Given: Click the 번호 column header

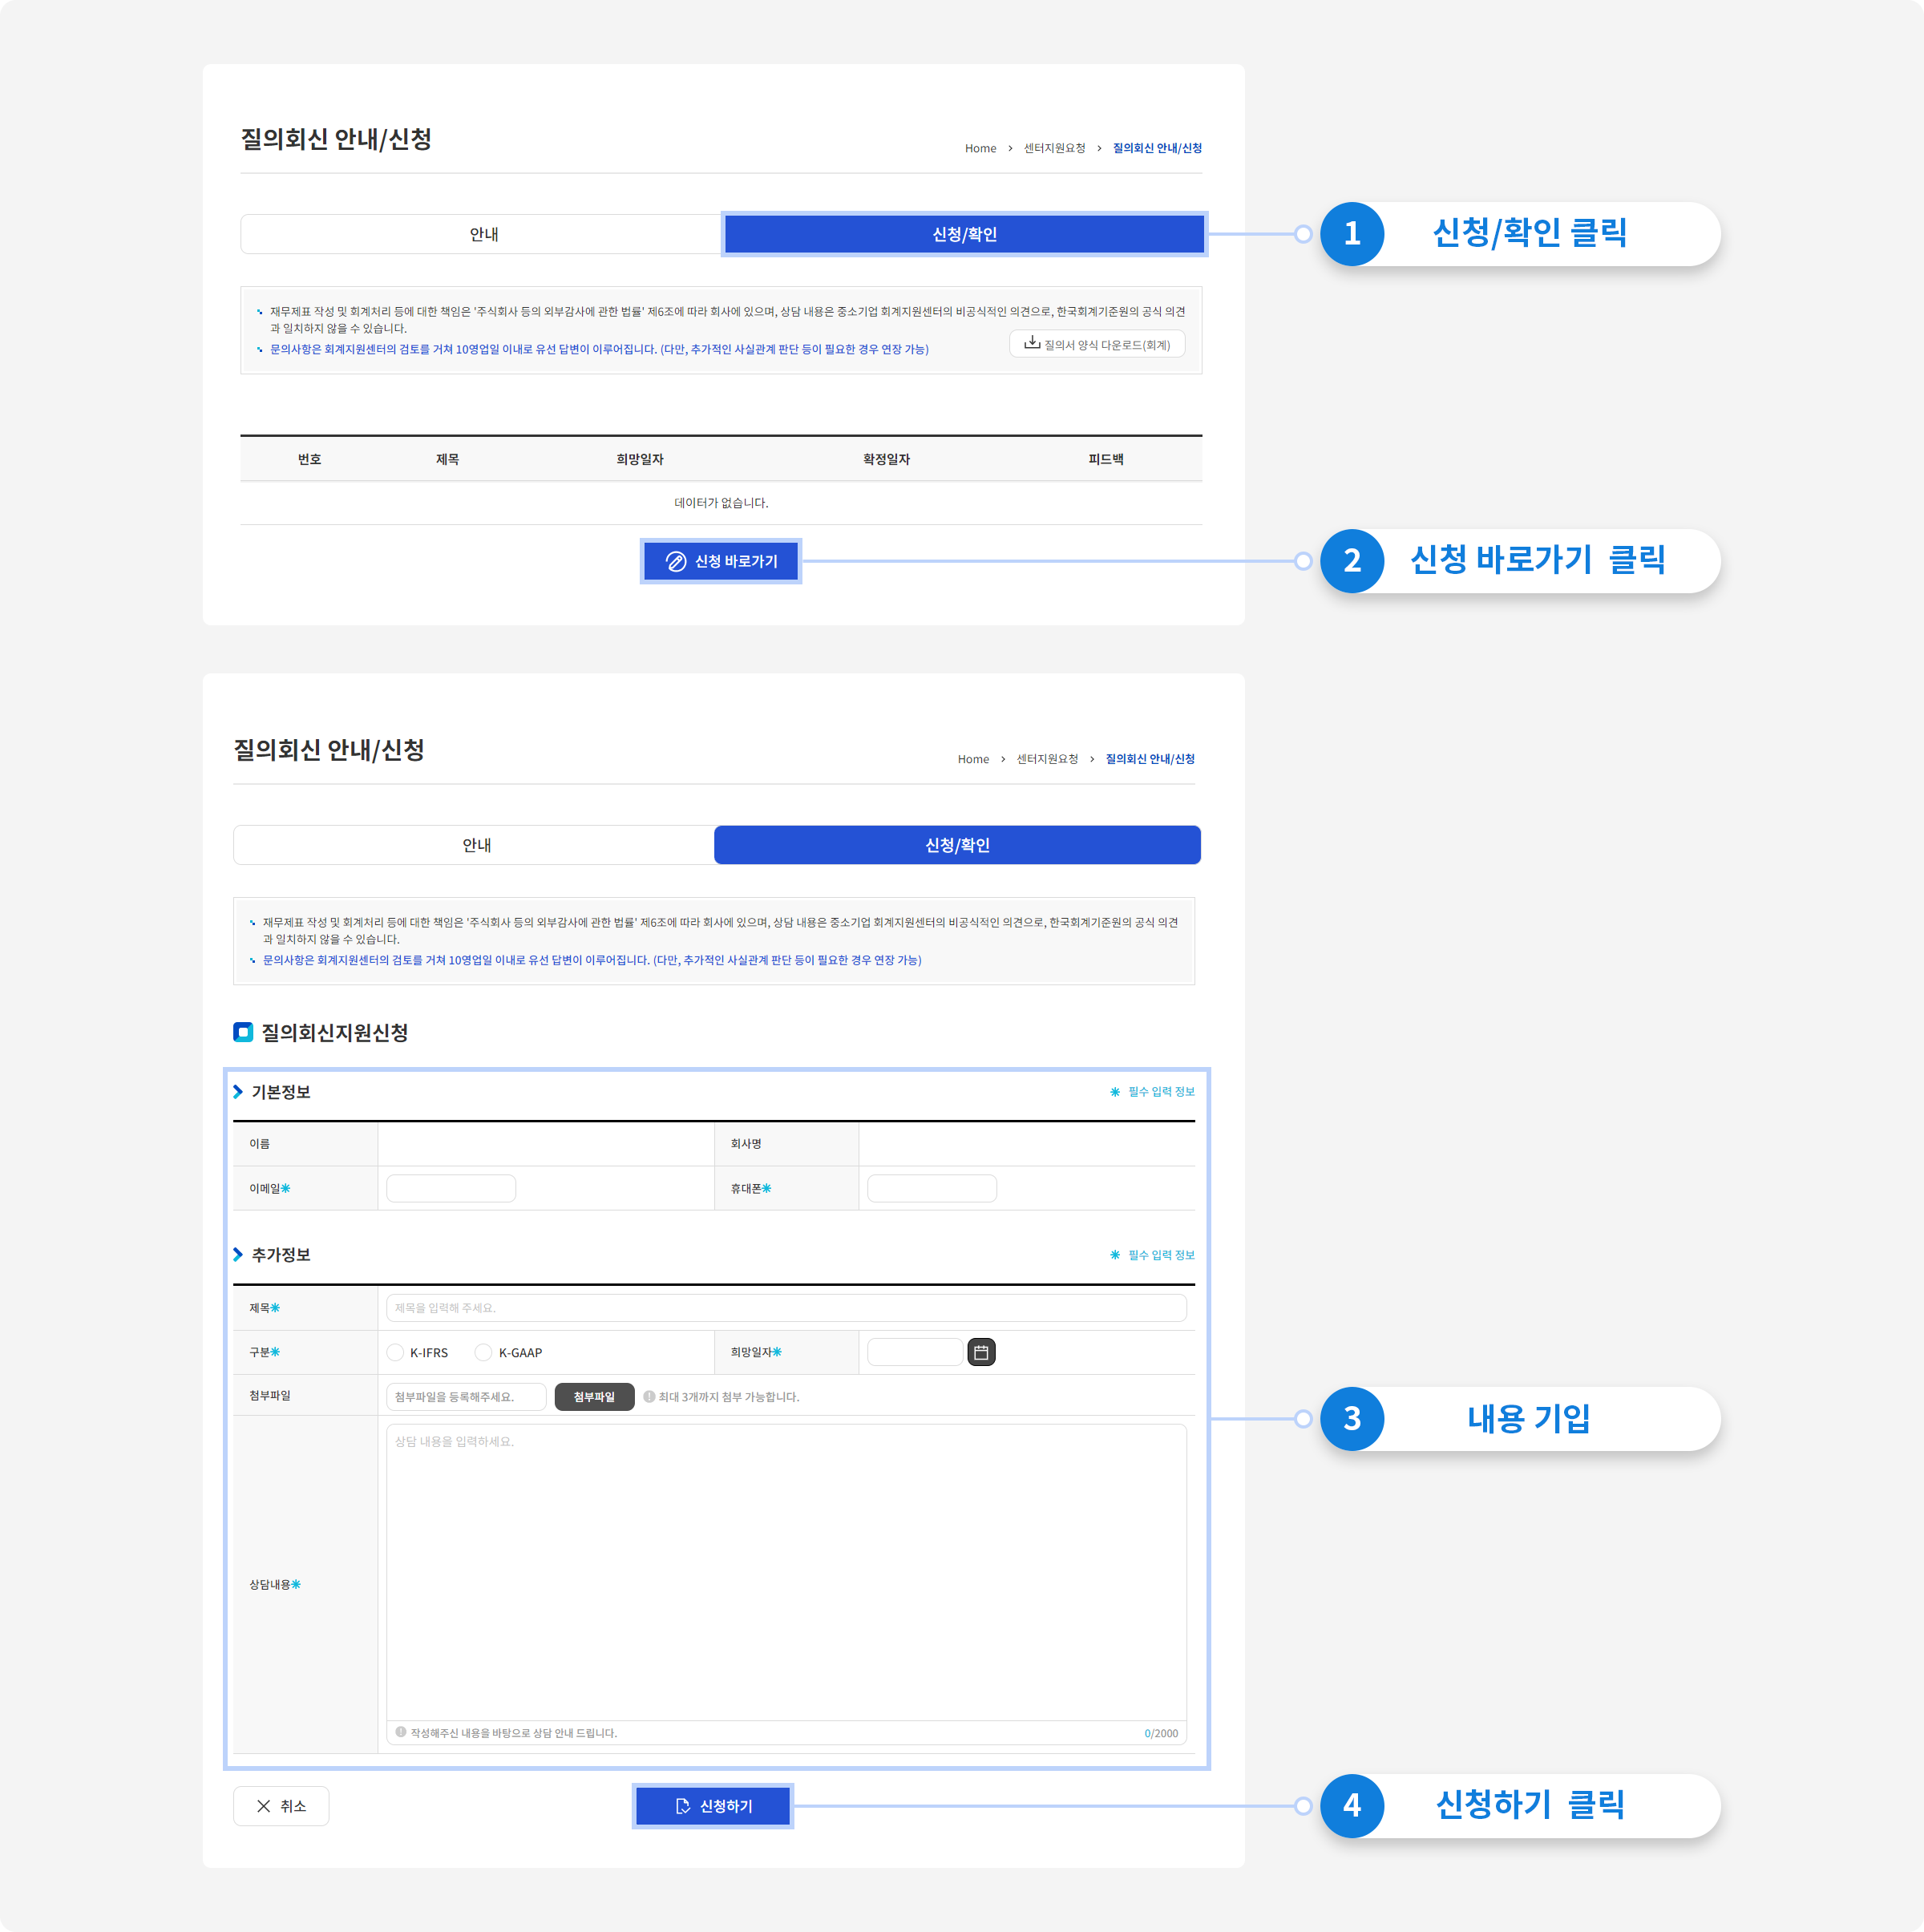Looking at the screenshot, I should pyautogui.click(x=309, y=459).
